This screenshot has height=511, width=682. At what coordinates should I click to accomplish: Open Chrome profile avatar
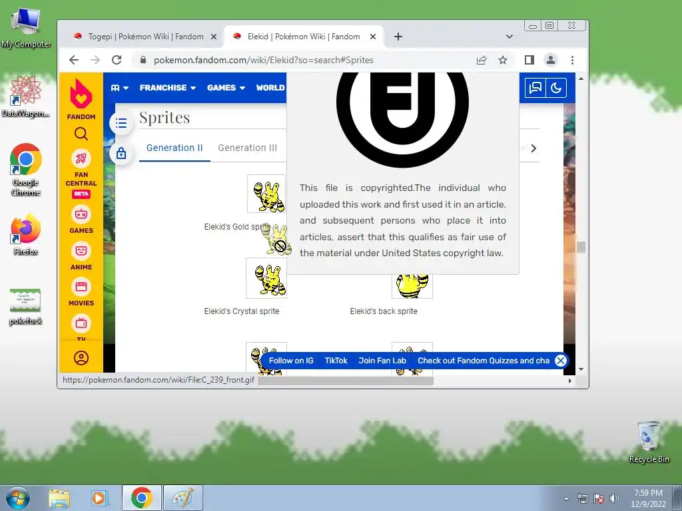(551, 60)
